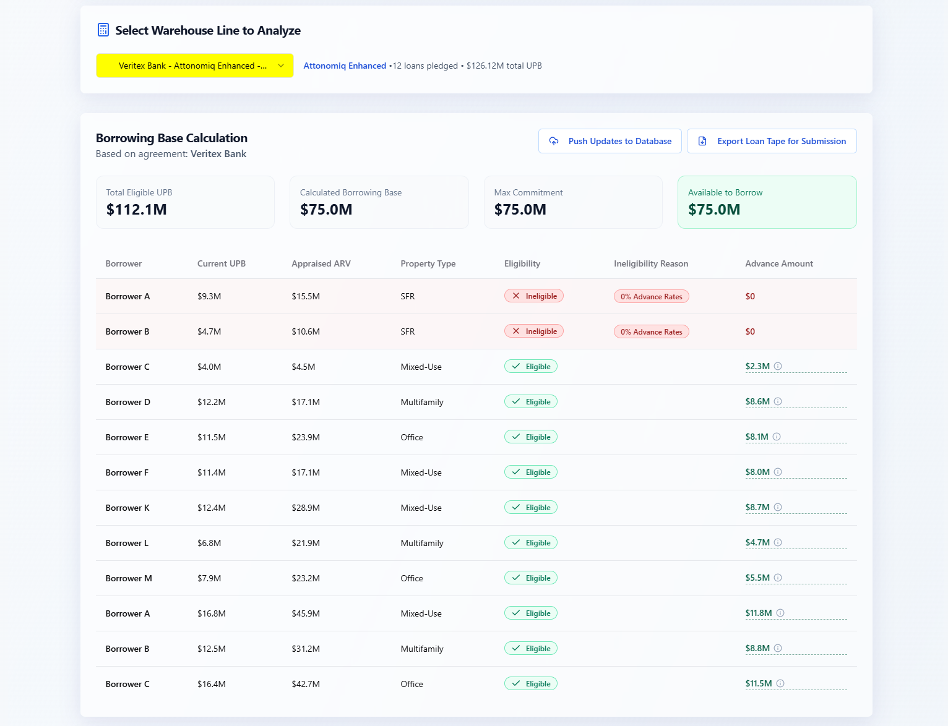Select the Available to Borrow card
948x726 pixels.
pyautogui.click(x=767, y=202)
